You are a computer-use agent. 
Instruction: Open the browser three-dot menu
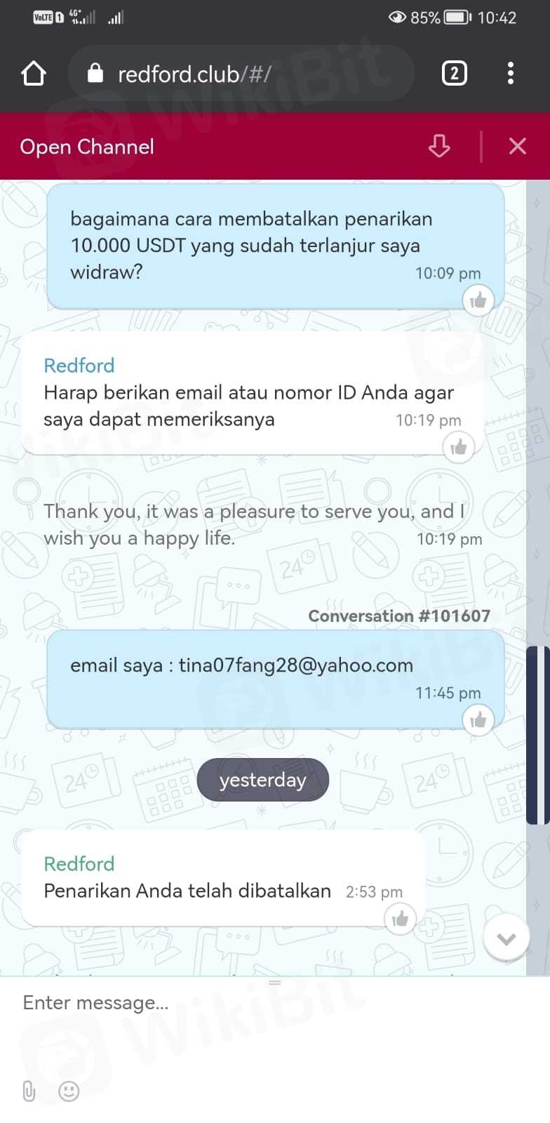511,73
